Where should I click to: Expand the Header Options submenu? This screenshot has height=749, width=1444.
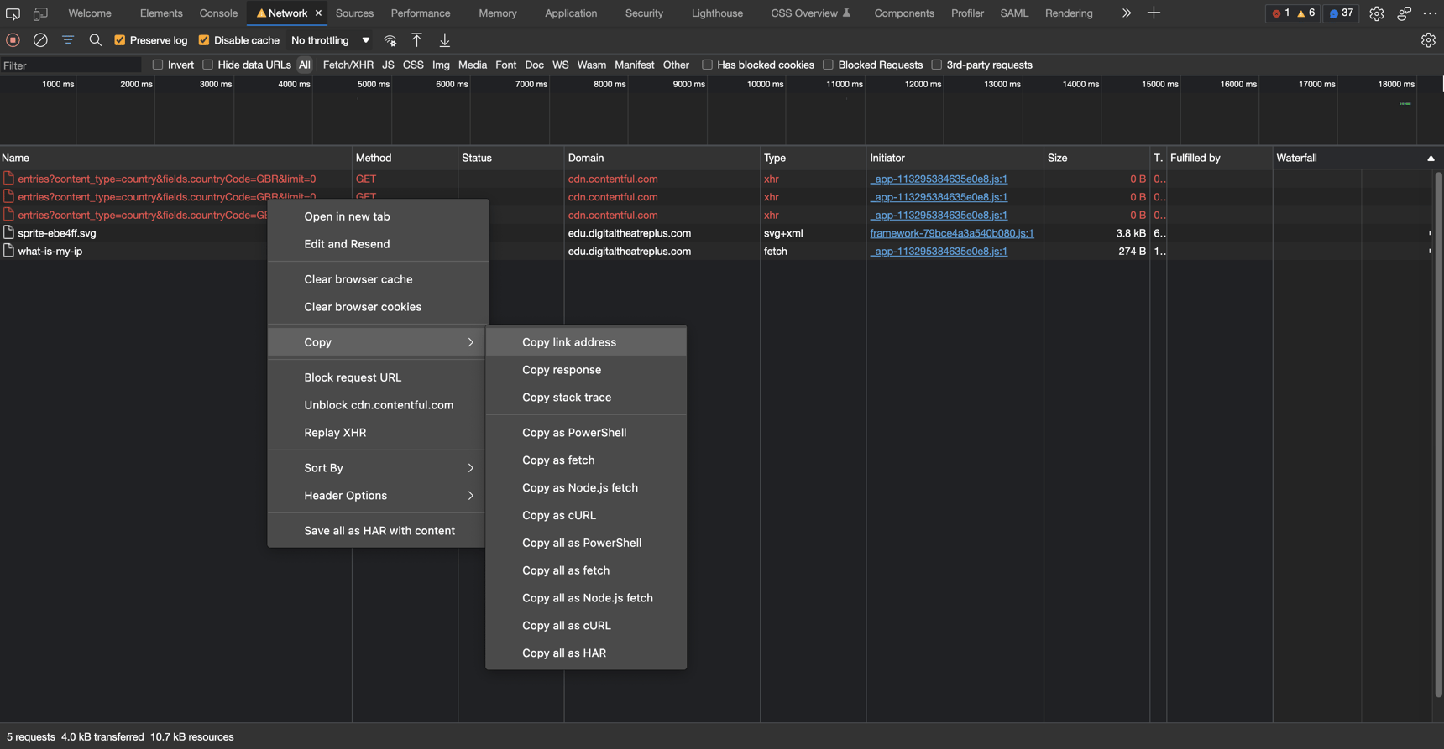[378, 496]
